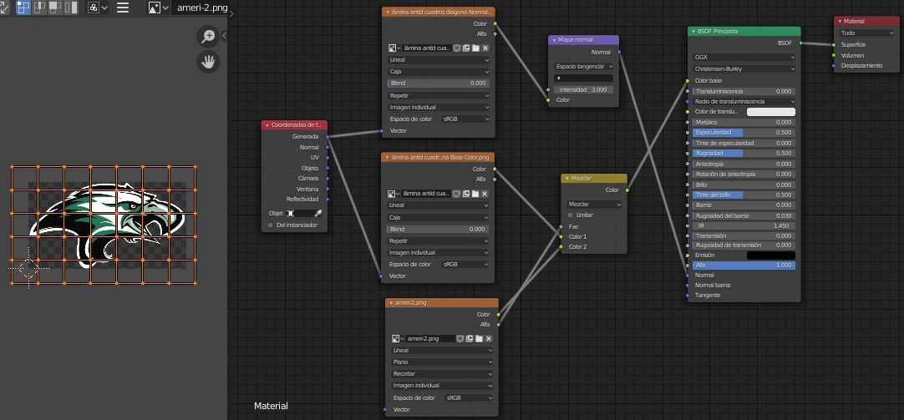The width and height of the screenshot is (904, 420).
Task: Click Blend value field in Normal texture node
Action: (439, 83)
